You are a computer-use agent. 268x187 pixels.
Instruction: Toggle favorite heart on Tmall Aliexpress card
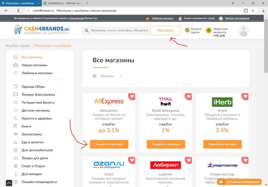188,97
